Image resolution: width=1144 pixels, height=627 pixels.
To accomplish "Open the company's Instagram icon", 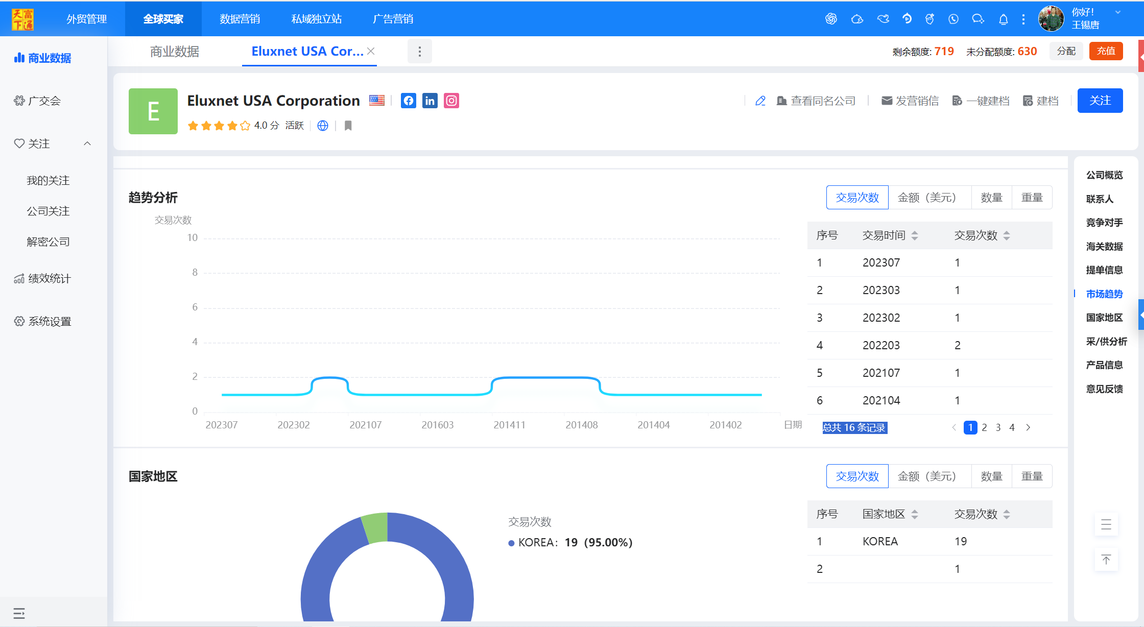I will (x=451, y=101).
